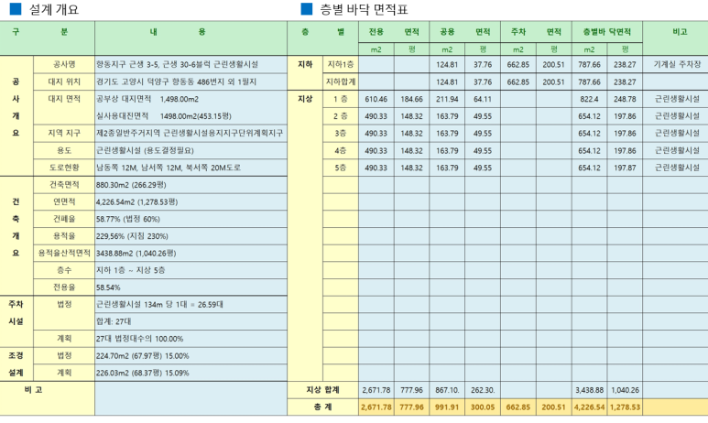Click 1층 floor area 평 value '248.78'
The width and height of the screenshot is (708, 423).
pos(625,99)
